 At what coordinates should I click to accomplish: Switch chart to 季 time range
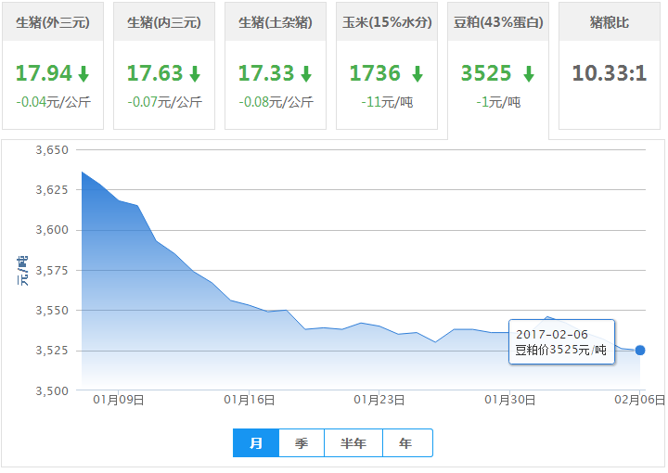coord(302,443)
